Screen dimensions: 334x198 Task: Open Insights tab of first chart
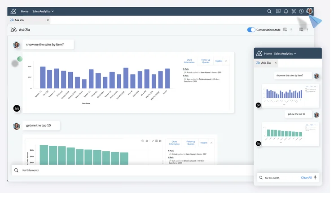point(219,61)
